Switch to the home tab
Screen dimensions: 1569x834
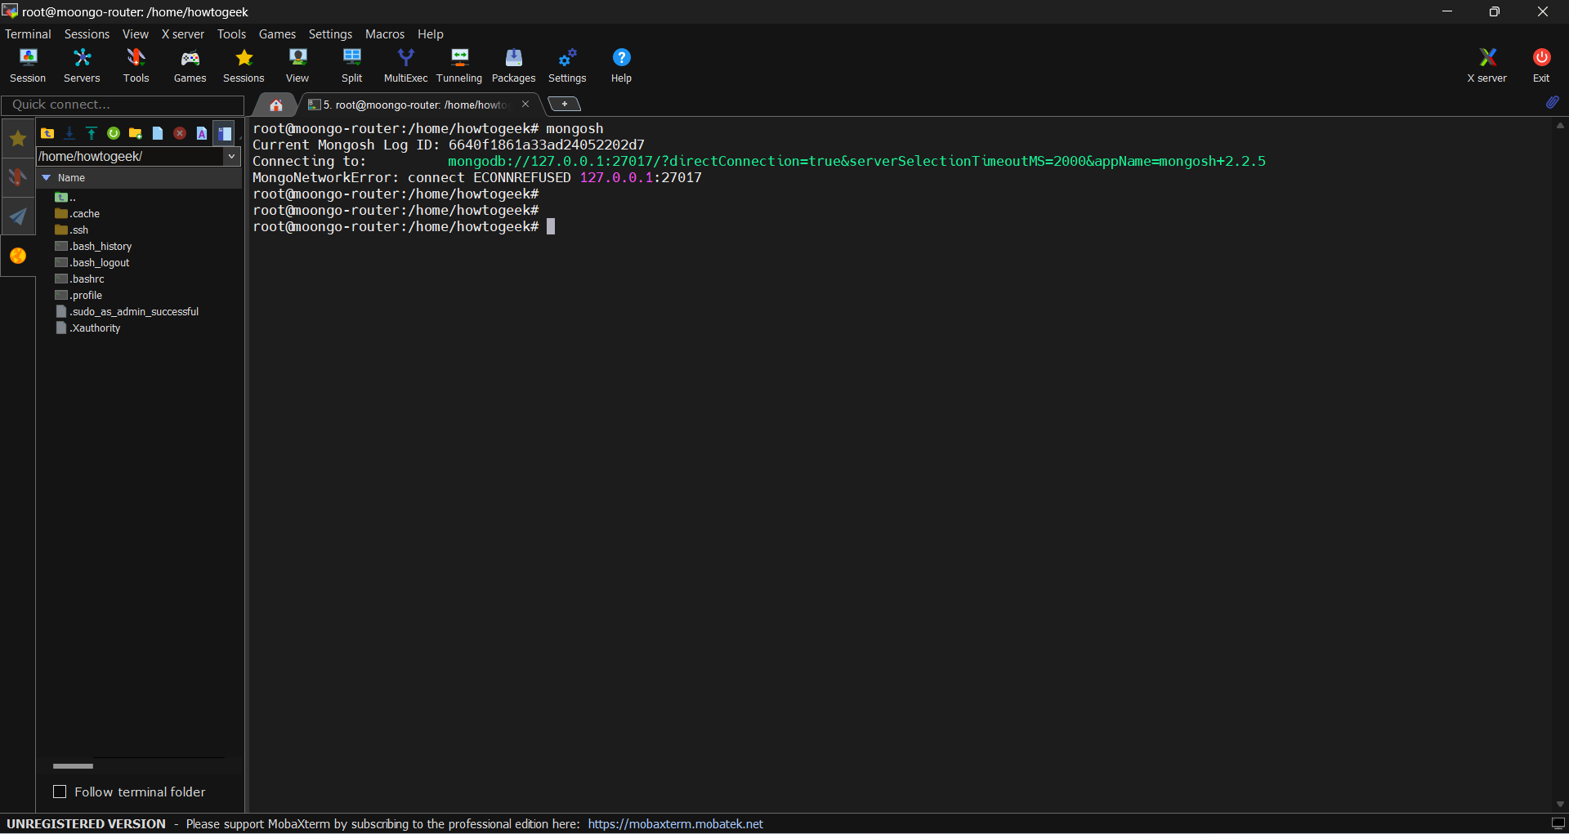276,105
